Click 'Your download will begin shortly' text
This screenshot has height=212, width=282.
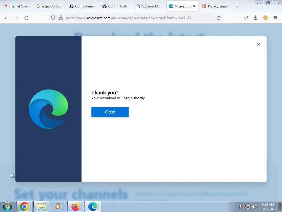coord(118,98)
